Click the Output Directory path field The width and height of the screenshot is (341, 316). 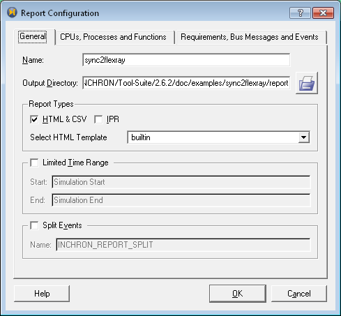point(186,83)
